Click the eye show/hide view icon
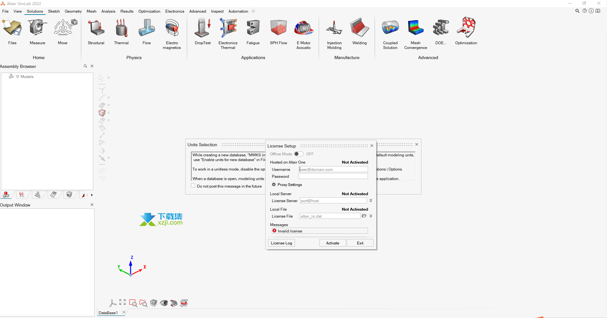Viewport: 607px width, 318px height. click(x=164, y=303)
